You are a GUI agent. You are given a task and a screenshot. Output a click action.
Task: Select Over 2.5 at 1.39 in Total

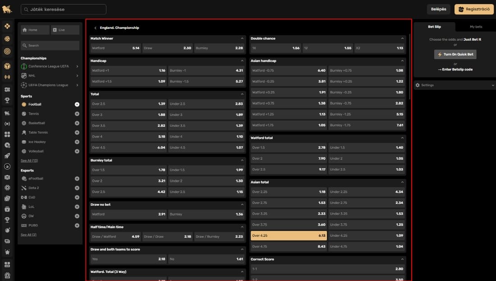[129, 104]
